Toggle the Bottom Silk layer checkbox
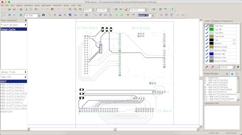Screen dimensions: 242x135 [207, 54]
